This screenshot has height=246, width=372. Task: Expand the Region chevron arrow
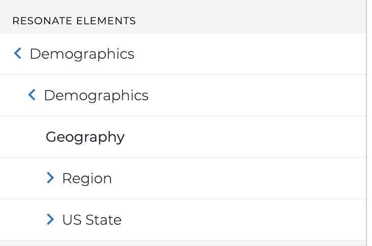tap(50, 178)
